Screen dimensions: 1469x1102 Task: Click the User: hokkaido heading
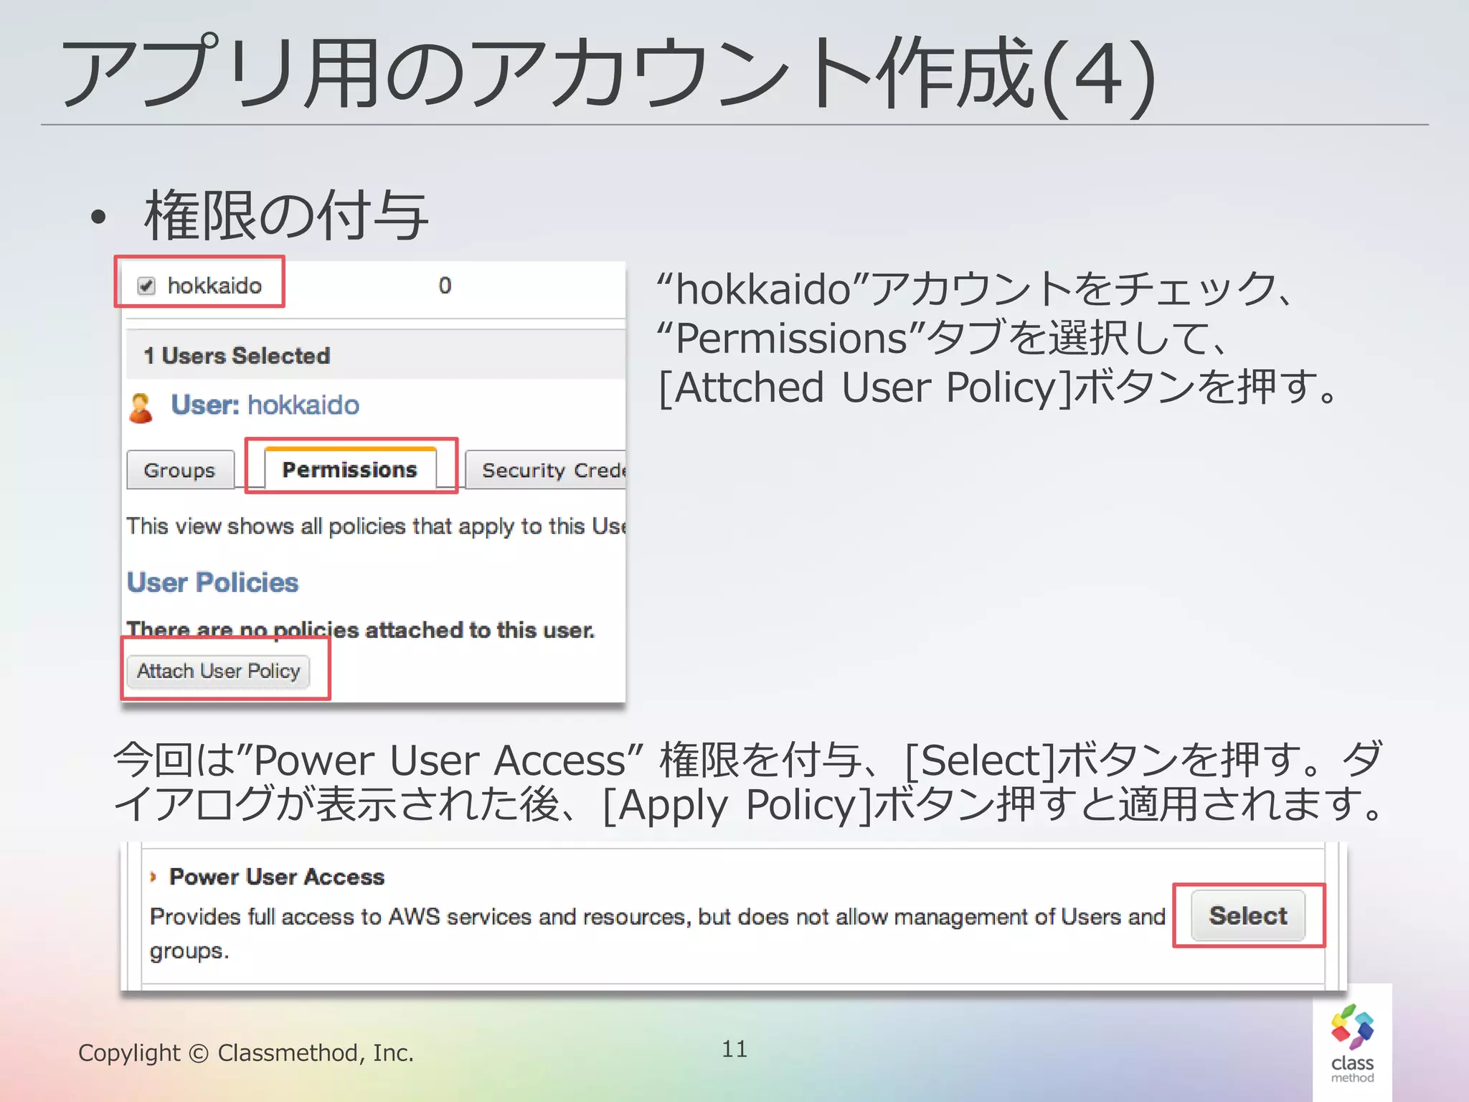265,405
